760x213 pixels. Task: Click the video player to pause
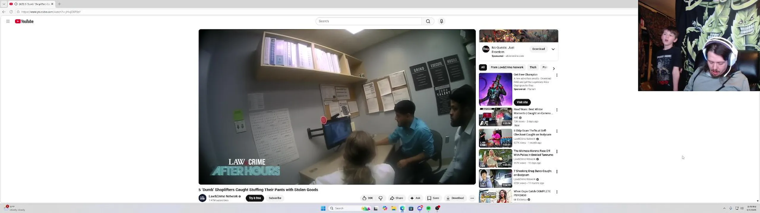click(x=337, y=107)
